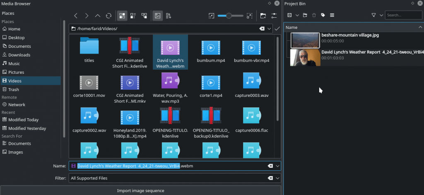
Task: Open the tags panel in Project Bin
Action: click(x=323, y=15)
